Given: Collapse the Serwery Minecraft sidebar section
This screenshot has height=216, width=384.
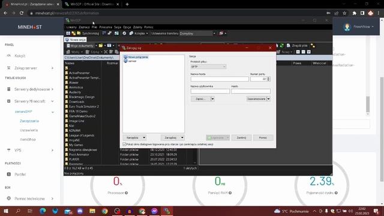Looking at the screenshot, I should click(30, 101).
